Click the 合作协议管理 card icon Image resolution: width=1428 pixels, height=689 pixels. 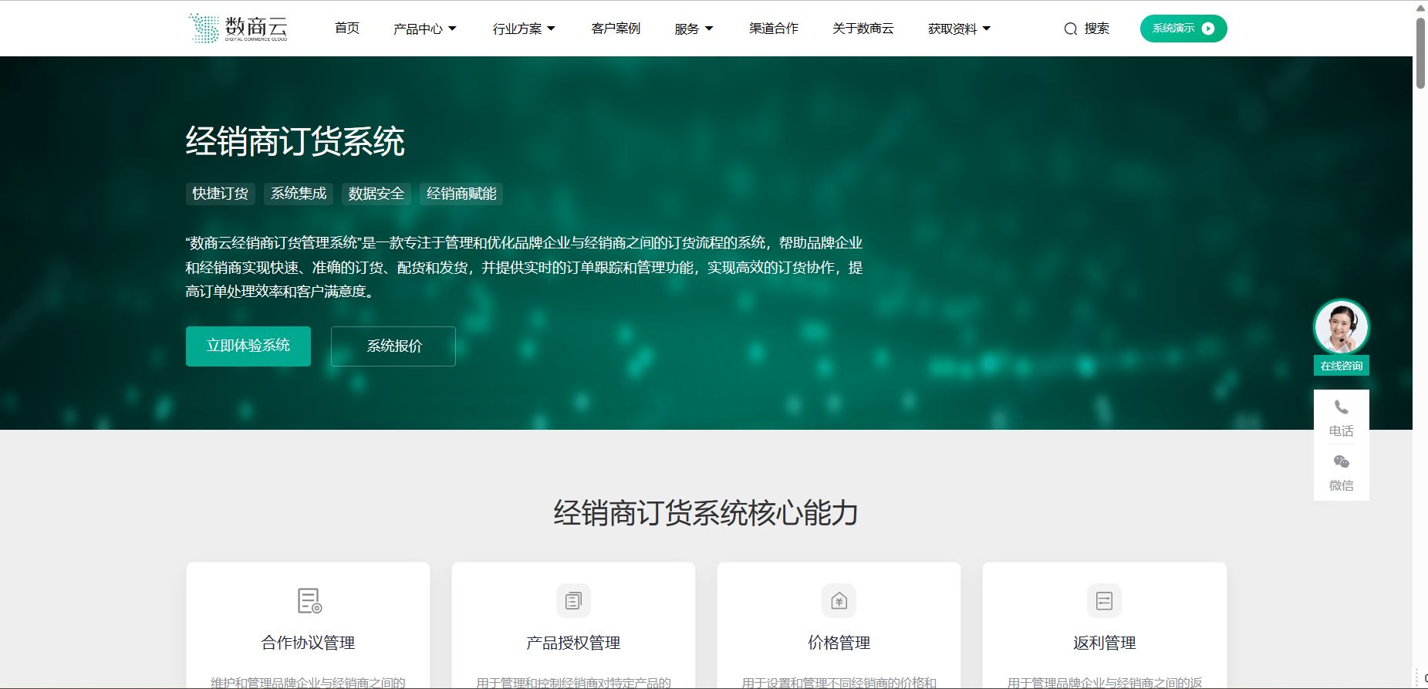click(x=309, y=600)
